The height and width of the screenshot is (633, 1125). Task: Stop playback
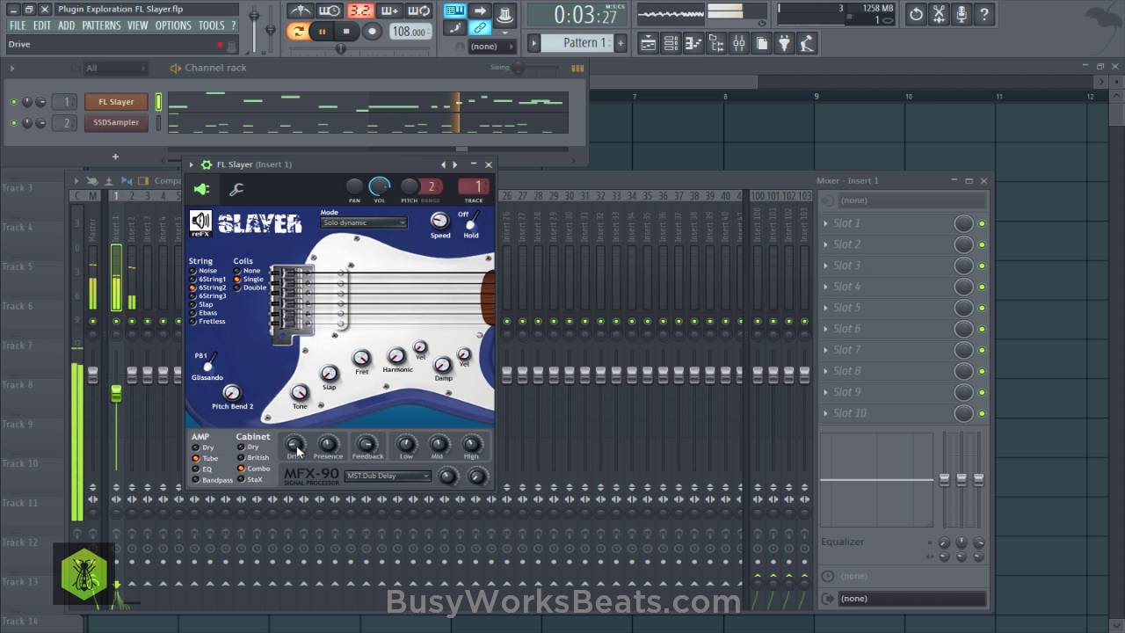pos(346,32)
